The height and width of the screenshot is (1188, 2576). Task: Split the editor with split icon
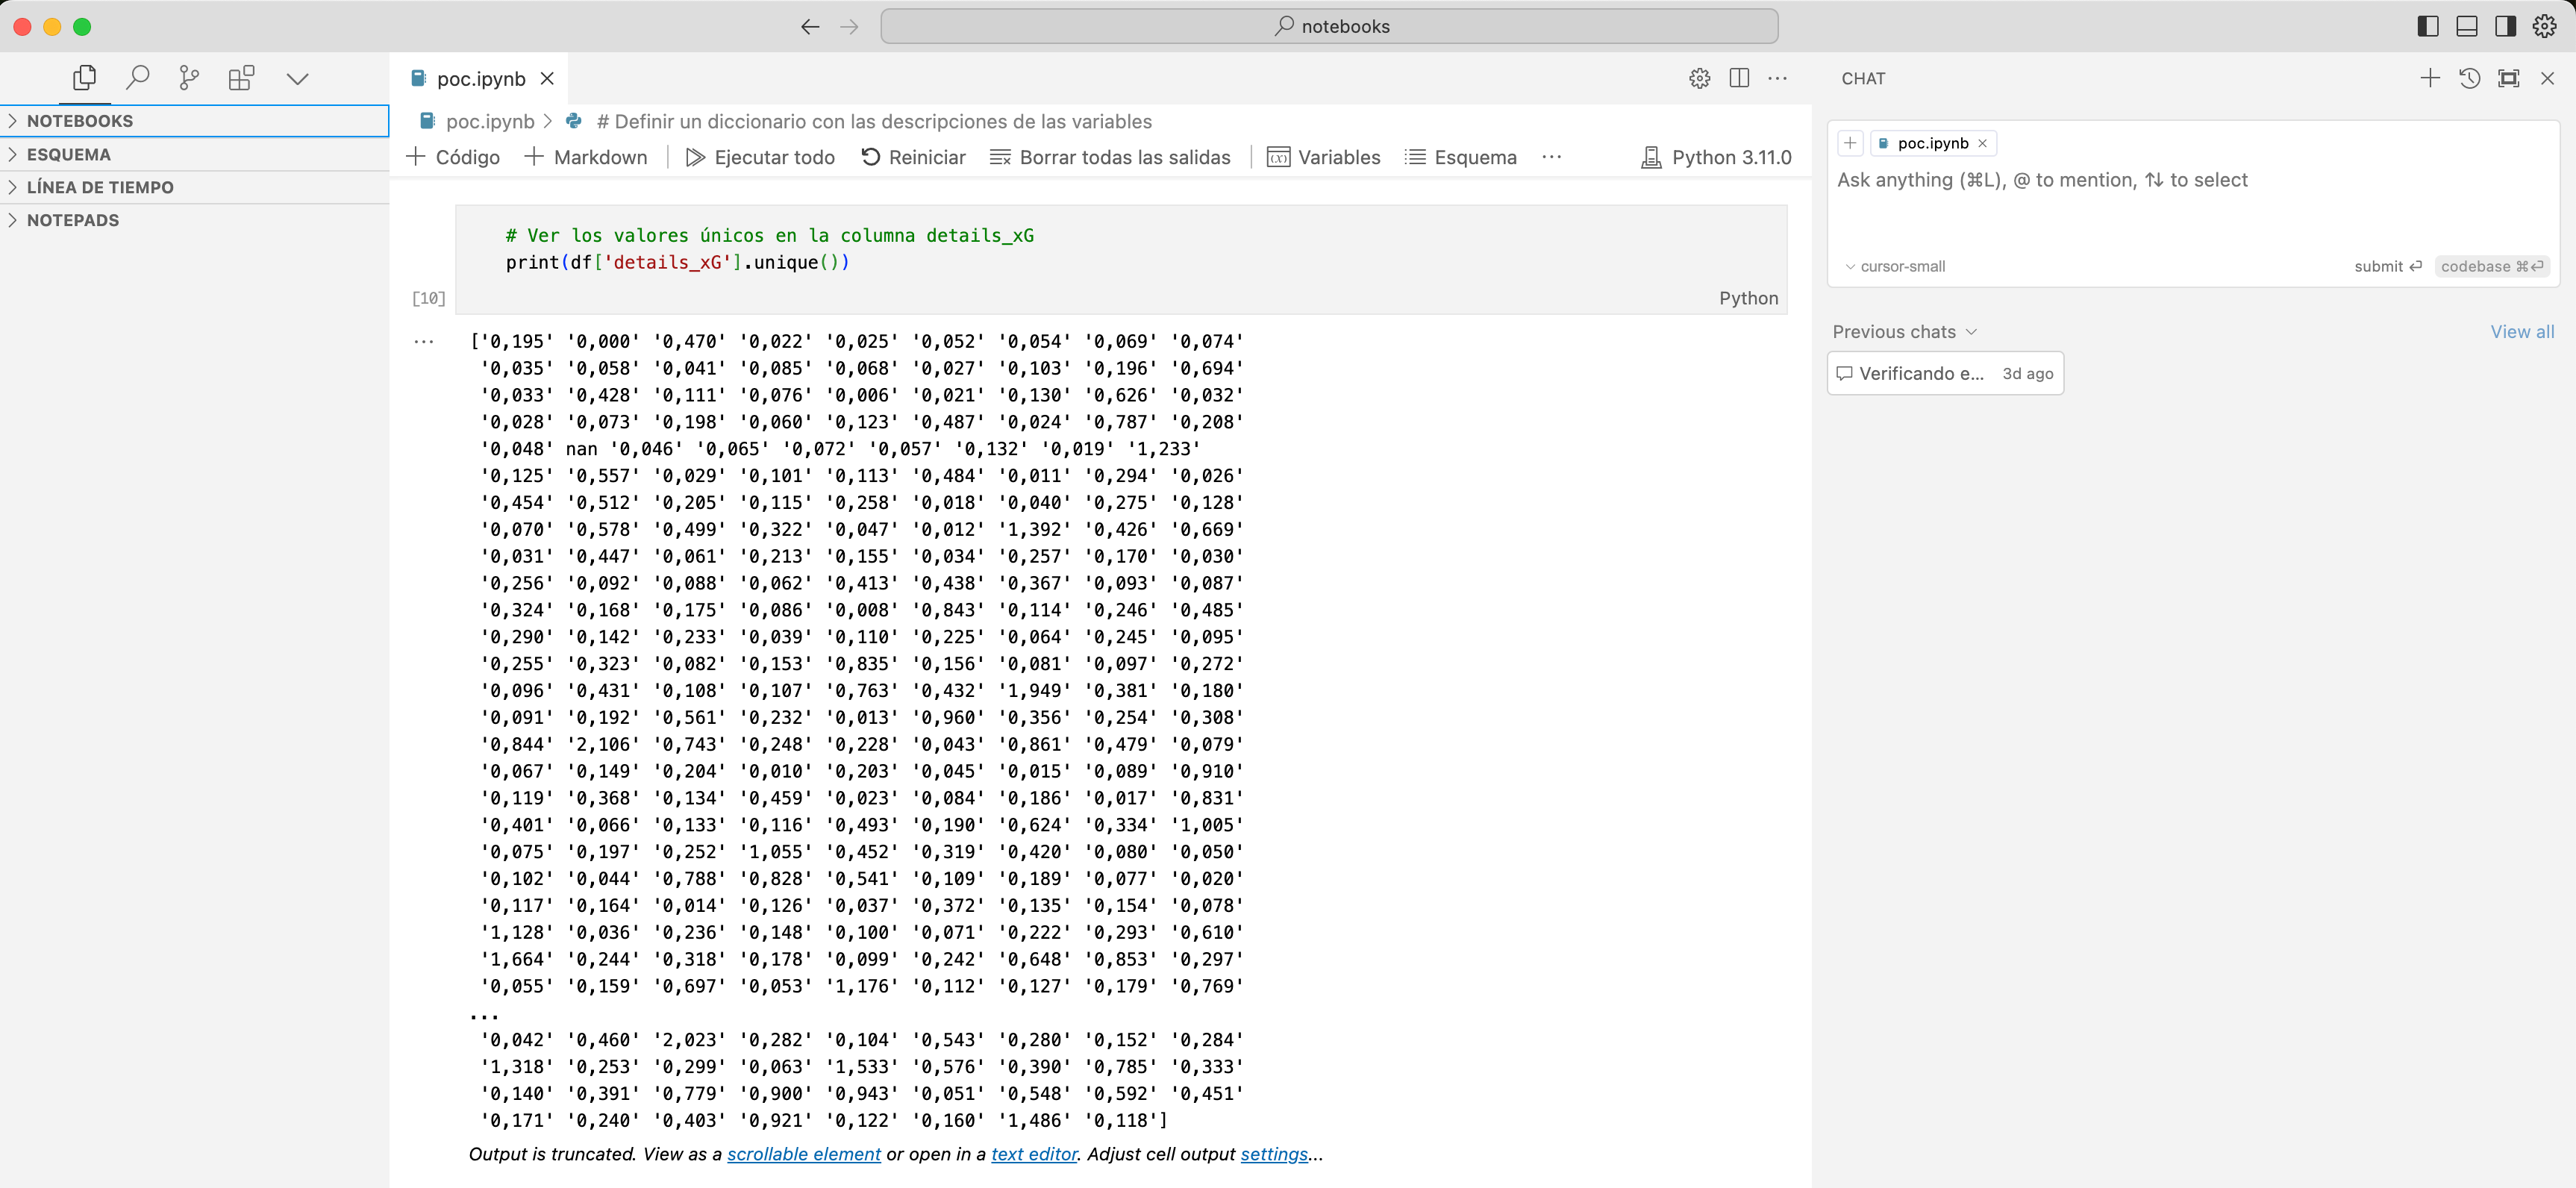(x=1739, y=78)
